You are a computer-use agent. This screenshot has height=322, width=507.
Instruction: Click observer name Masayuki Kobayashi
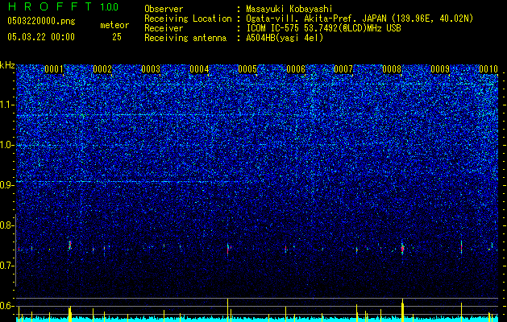[x=289, y=9]
